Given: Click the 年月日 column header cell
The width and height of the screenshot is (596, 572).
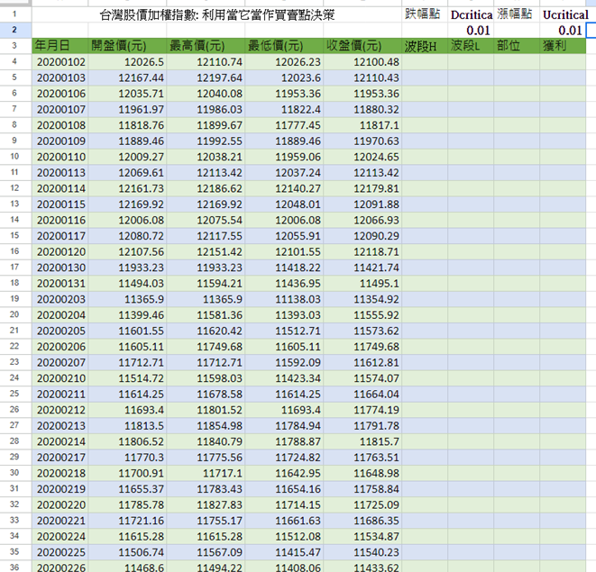Looking at the screenshot, I should pyautogui.click(x=60, y=46).
